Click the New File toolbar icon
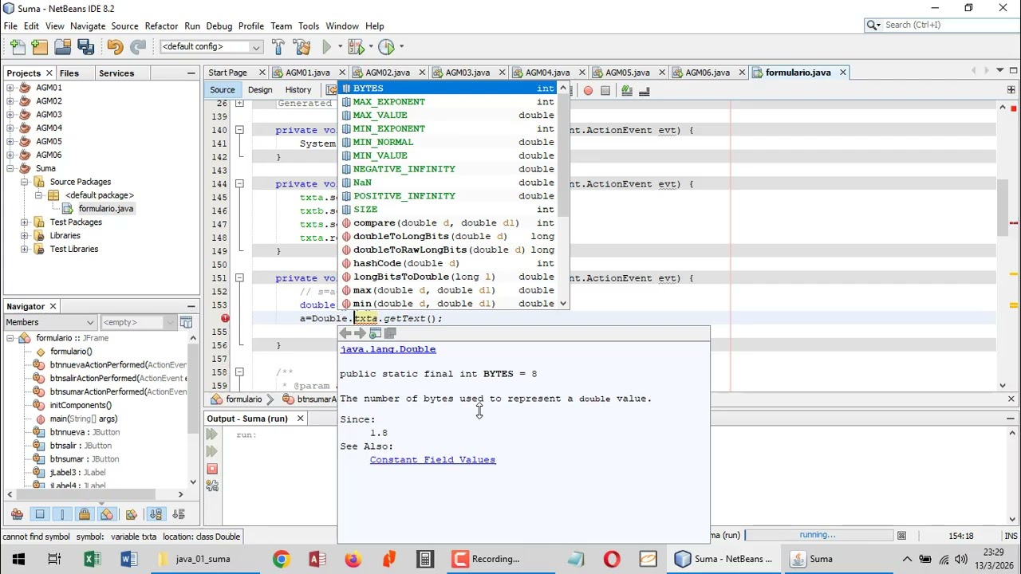1021x574 pixels. (x=18, y=47)
